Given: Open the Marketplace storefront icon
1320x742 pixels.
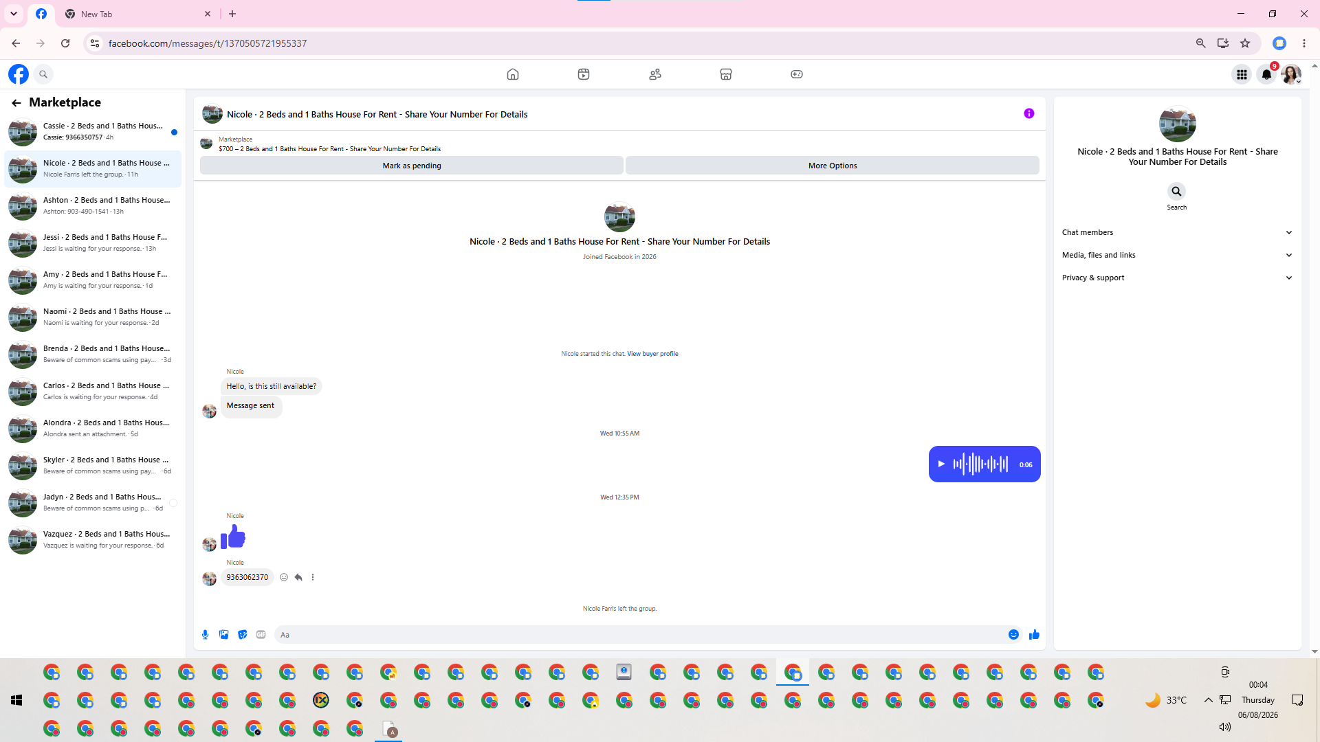Looking at the screenshot, I should coord(726,74).
